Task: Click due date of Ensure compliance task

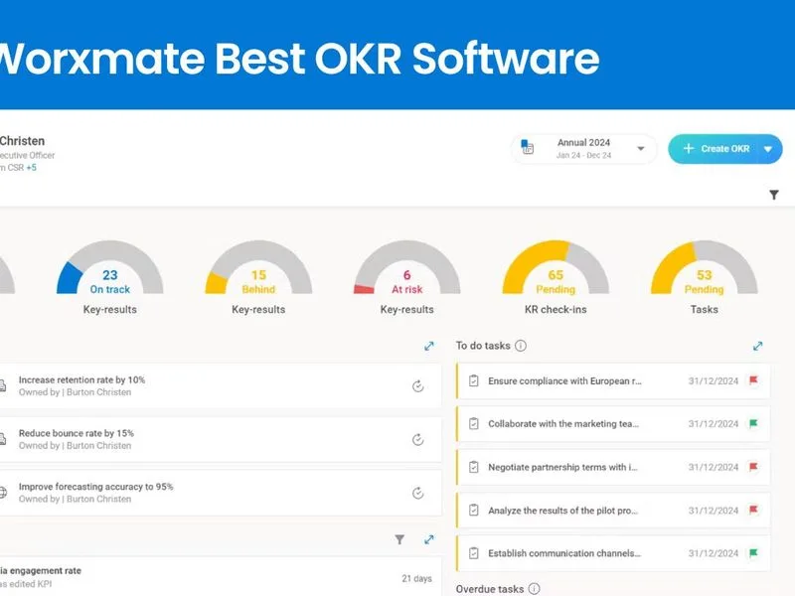Action: point(713,381)
